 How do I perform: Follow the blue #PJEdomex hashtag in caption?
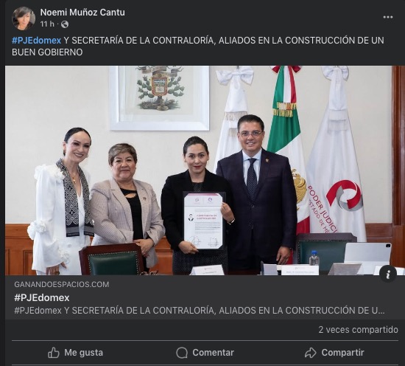[36, 41]
